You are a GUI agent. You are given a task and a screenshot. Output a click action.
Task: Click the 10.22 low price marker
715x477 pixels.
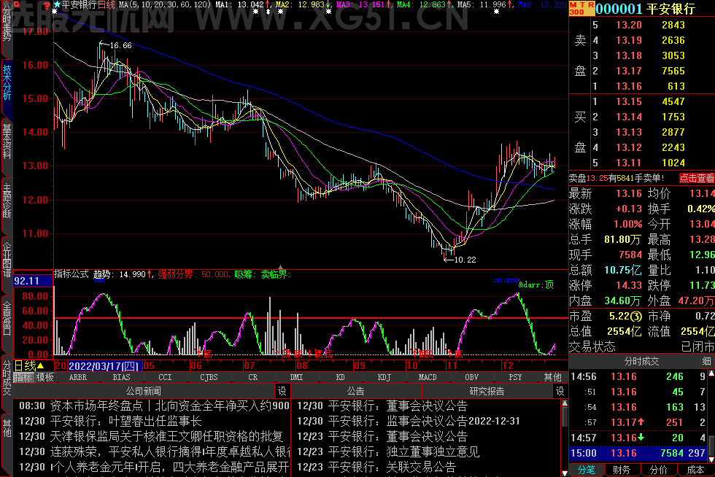click(x=465, y=260)
